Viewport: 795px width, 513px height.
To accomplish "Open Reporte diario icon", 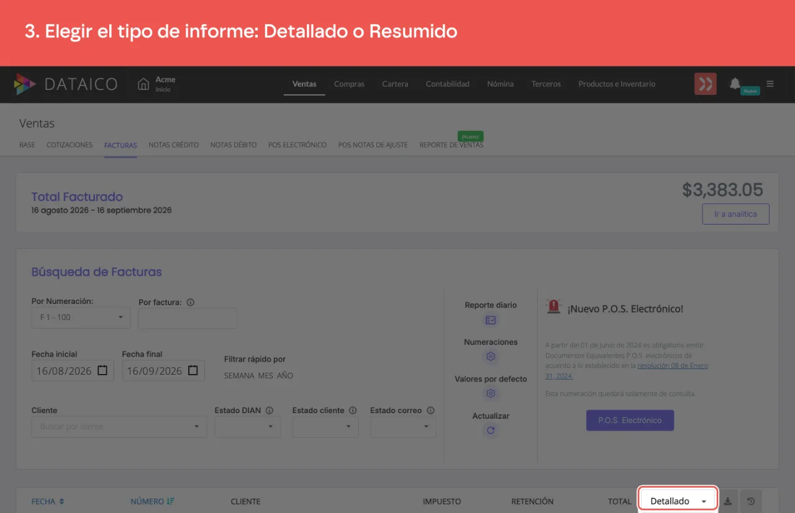I will point(491,320).
